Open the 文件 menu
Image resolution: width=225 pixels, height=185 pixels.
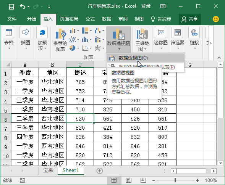12,19
